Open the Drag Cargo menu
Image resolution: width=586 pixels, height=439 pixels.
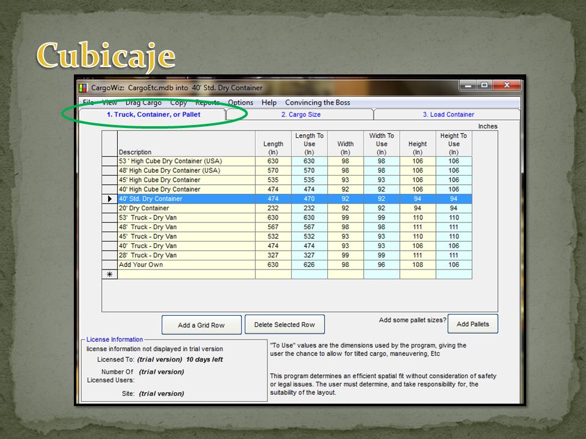(143, 102)
